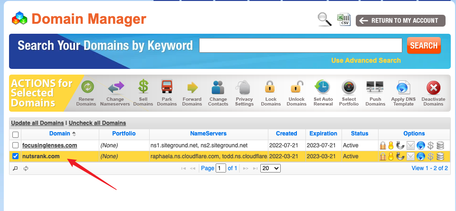This screenshot has width=456, height=211.
Task: Open Renew Domains action
Action: pyautogui.click(x=86, y=94)
